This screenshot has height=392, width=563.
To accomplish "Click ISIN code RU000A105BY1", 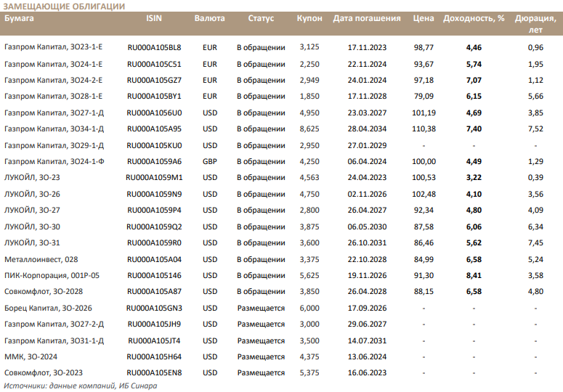I will click(154, 97).
